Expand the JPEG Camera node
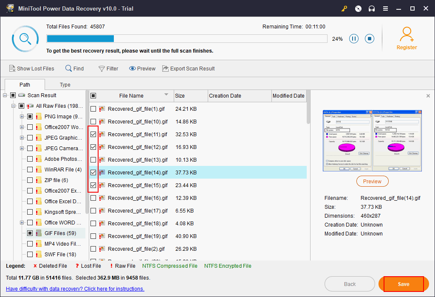435x297 pixels. [x=22, y=148]
